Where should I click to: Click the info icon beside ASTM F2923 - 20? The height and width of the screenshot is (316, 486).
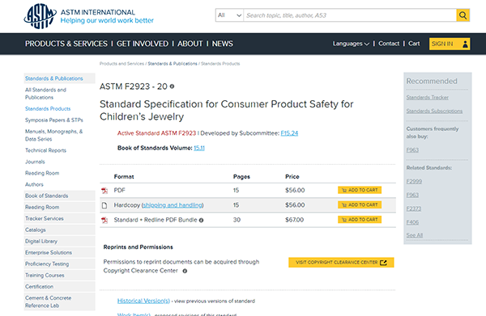172,86
